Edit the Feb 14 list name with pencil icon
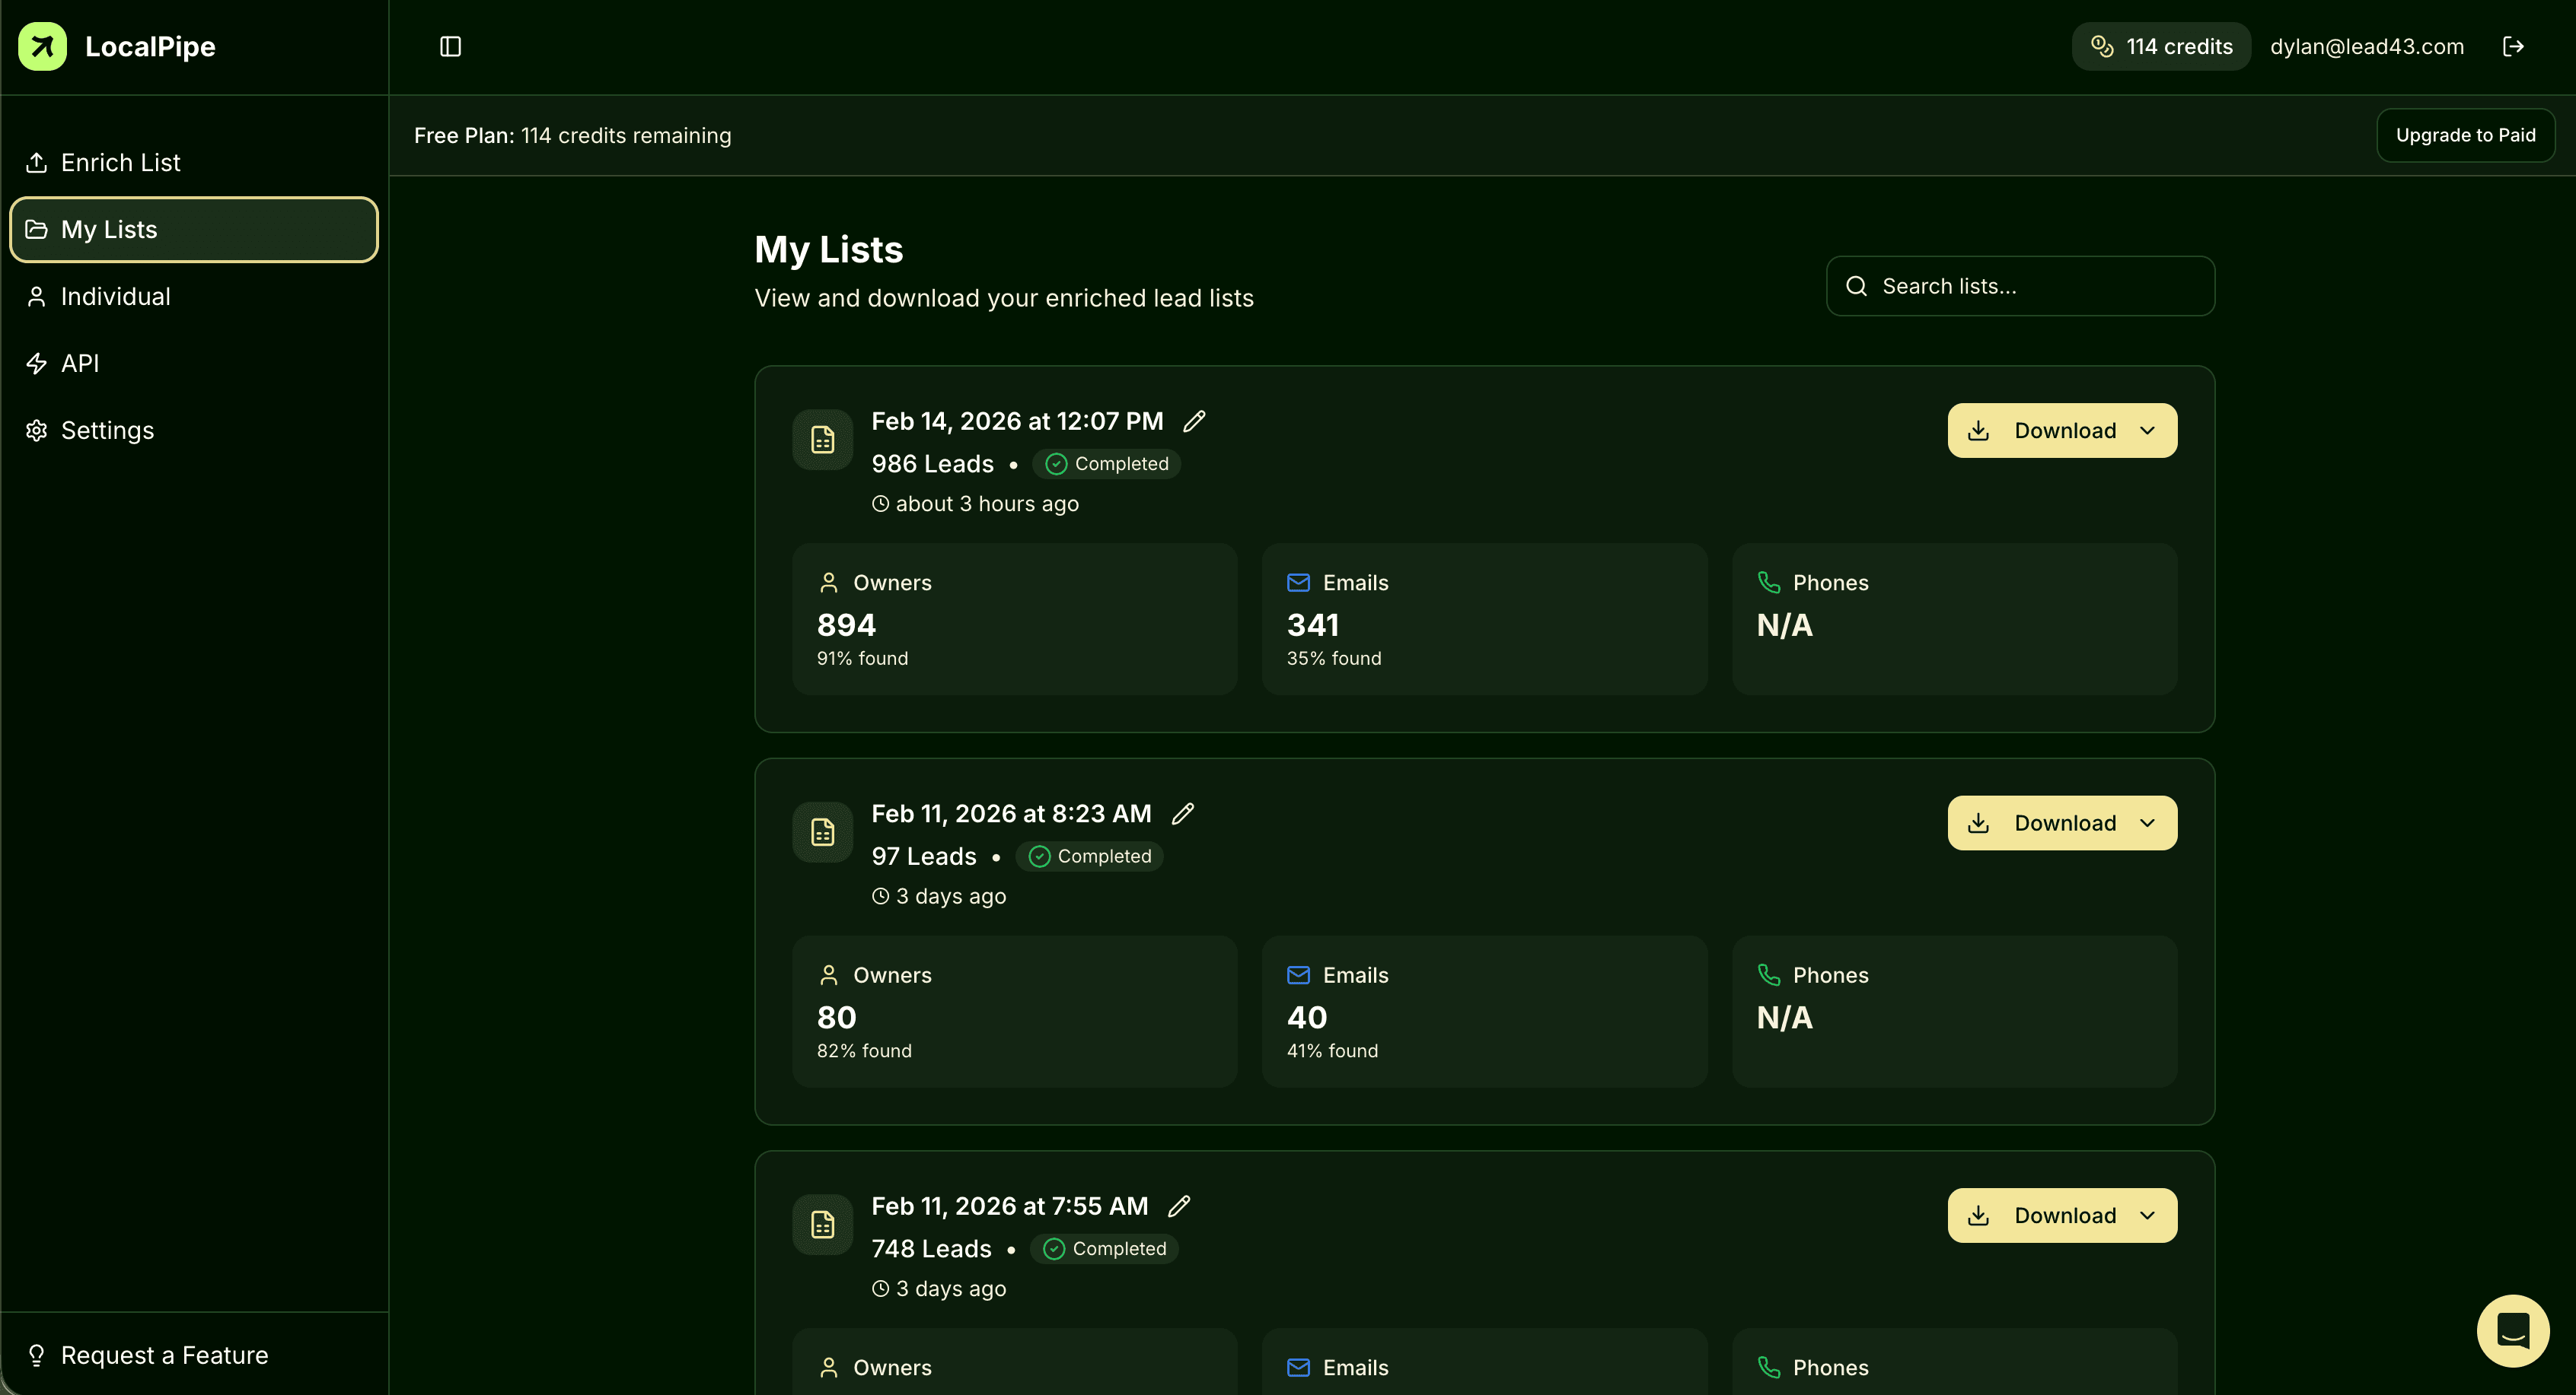Image resolution: width=2576 pixels, height=1395 pixels. click(x=1194, y=421)
